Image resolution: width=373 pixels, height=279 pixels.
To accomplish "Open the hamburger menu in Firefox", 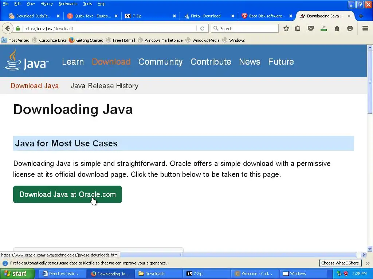I will pyautogui.click(x=365, y=28).
